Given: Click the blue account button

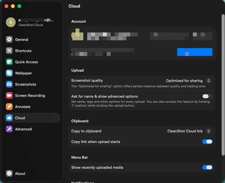Looking at the screenshot, I should point(195,52).
